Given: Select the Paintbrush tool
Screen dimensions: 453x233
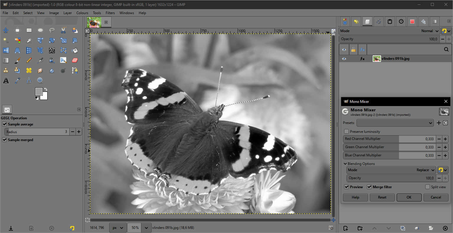Looking at the screenshot, I should [17, 60].
